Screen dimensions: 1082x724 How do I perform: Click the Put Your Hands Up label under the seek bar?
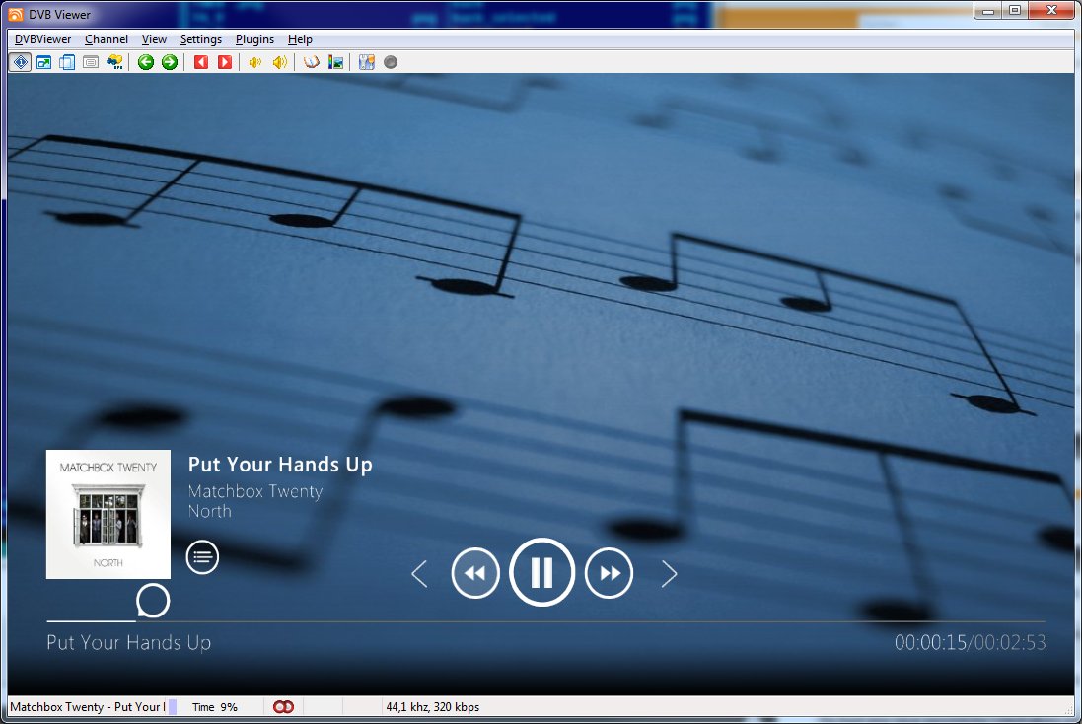point(129,642)
